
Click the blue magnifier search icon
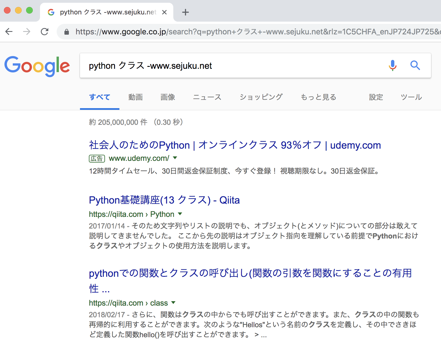pos(415,65)
